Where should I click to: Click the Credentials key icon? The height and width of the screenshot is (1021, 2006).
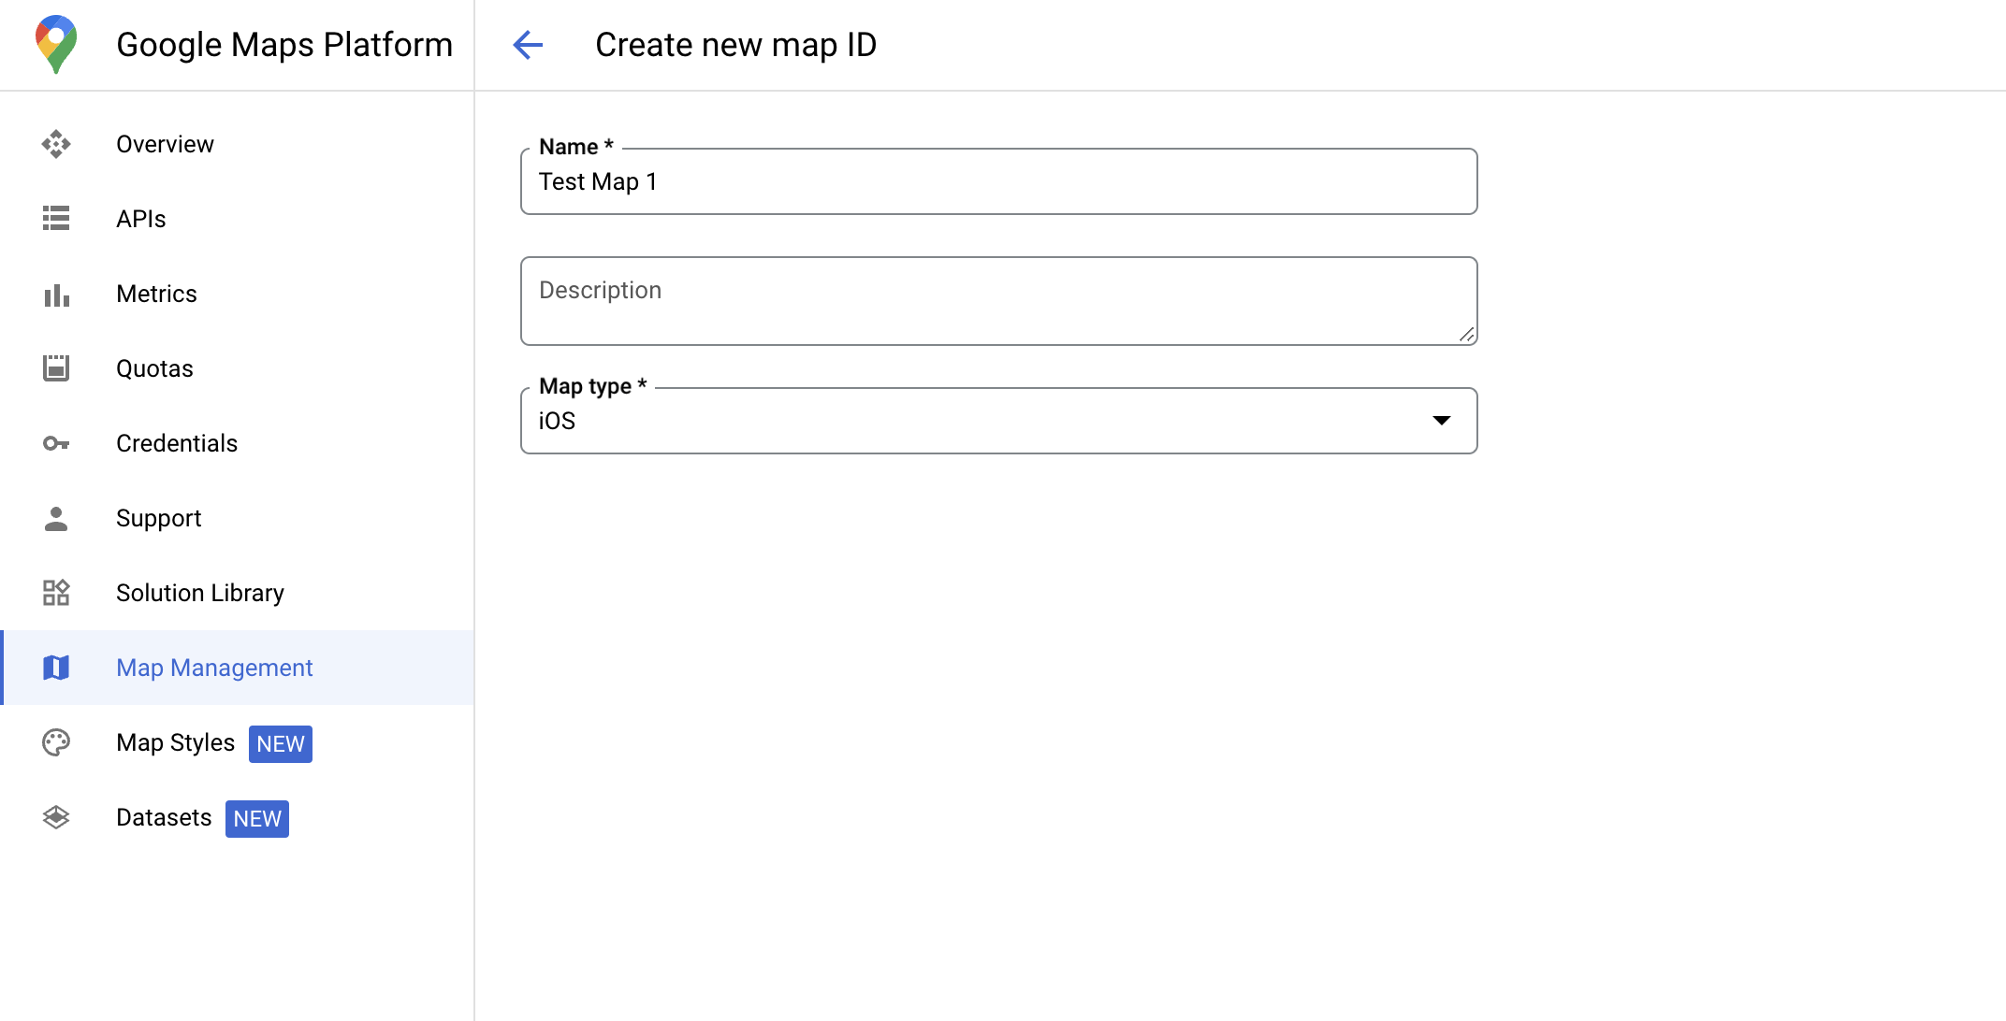tap(56, 443)
